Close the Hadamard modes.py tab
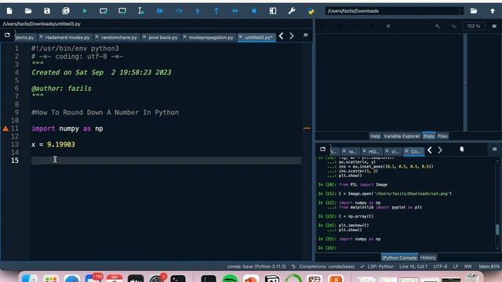Image resolution: width=502 pixels, height=282 pixels. [x=41, y=37]
